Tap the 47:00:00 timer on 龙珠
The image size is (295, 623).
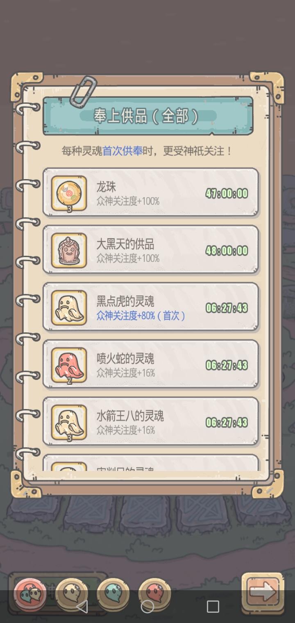[x=227, y=193]
